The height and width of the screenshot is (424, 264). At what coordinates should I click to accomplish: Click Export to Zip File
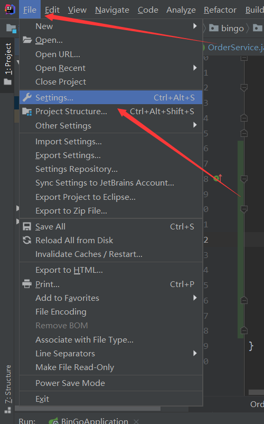tap(111, 210)
